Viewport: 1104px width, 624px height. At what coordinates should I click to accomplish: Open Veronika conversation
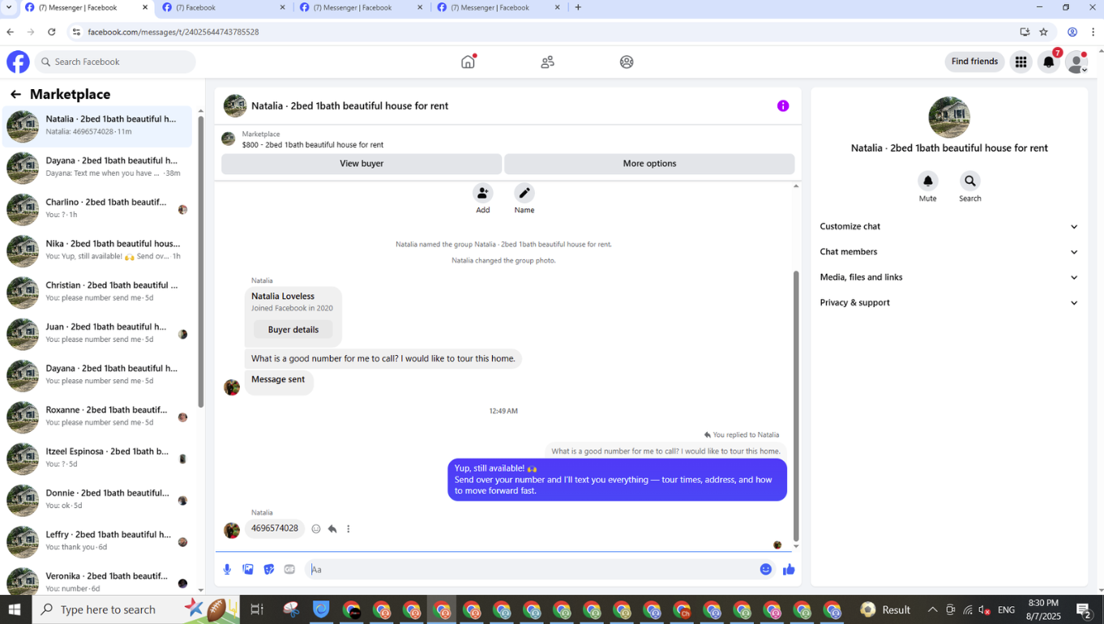97,581
